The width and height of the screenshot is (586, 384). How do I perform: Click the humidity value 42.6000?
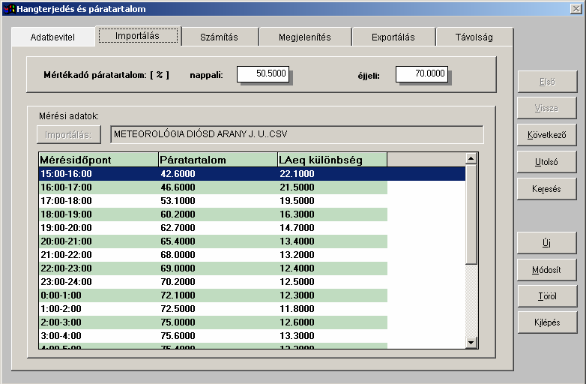[x=178, y=174]
